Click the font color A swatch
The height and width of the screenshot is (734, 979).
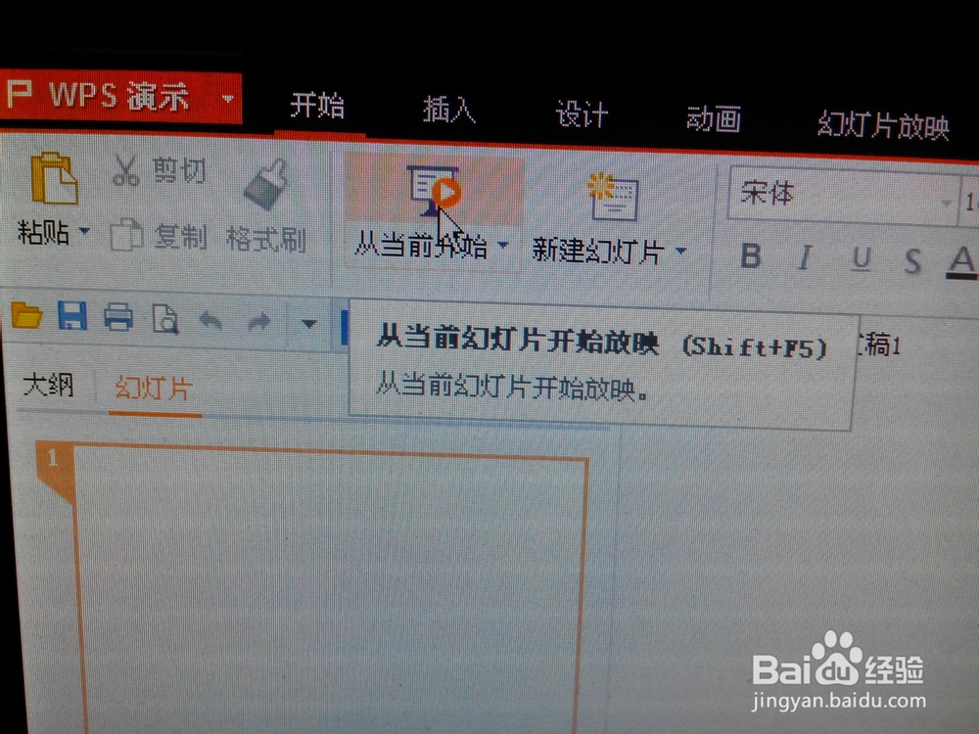[x=963, y=257]
